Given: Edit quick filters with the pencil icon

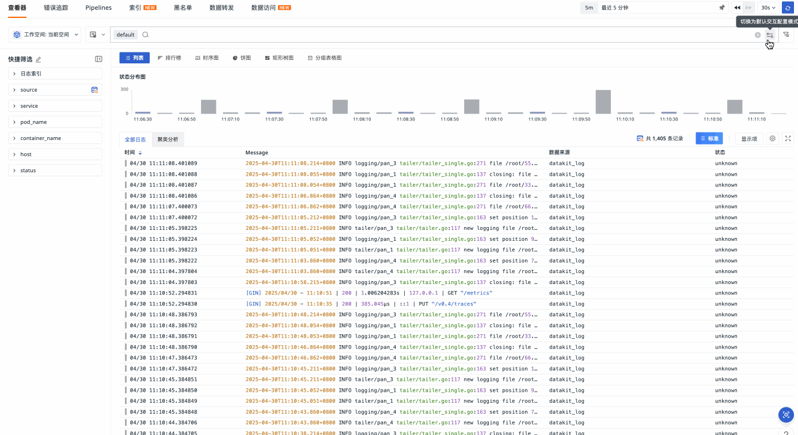Looking at the screenshot, I should coord(39,59).
